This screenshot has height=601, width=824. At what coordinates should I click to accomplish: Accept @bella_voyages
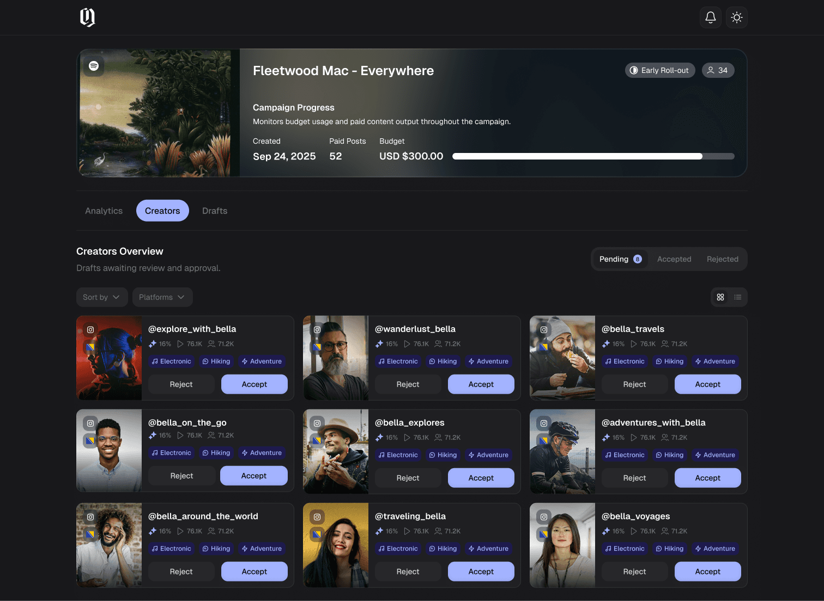(x=708, y=572)
